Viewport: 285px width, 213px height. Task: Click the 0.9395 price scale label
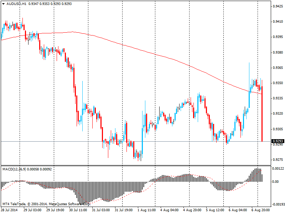point(278,37)
